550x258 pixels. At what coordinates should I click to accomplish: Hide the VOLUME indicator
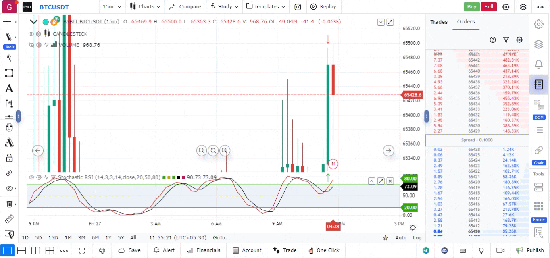tap(31, 45)
